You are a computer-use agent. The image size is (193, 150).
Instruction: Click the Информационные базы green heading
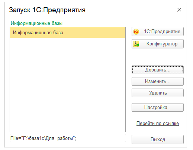(36, 23)
